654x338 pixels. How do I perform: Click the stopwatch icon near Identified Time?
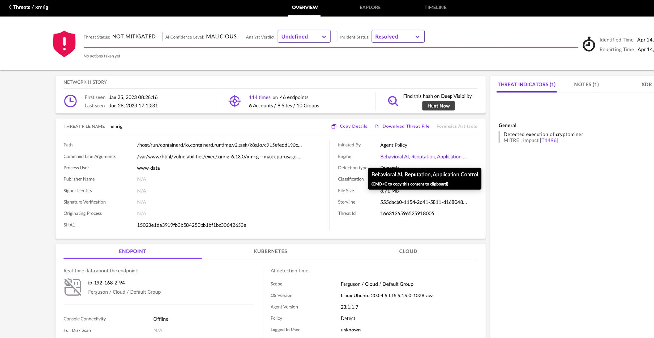589,44
